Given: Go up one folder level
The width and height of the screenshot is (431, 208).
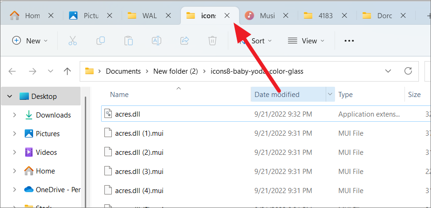Looking at the screenshot, I should [68, 71].
